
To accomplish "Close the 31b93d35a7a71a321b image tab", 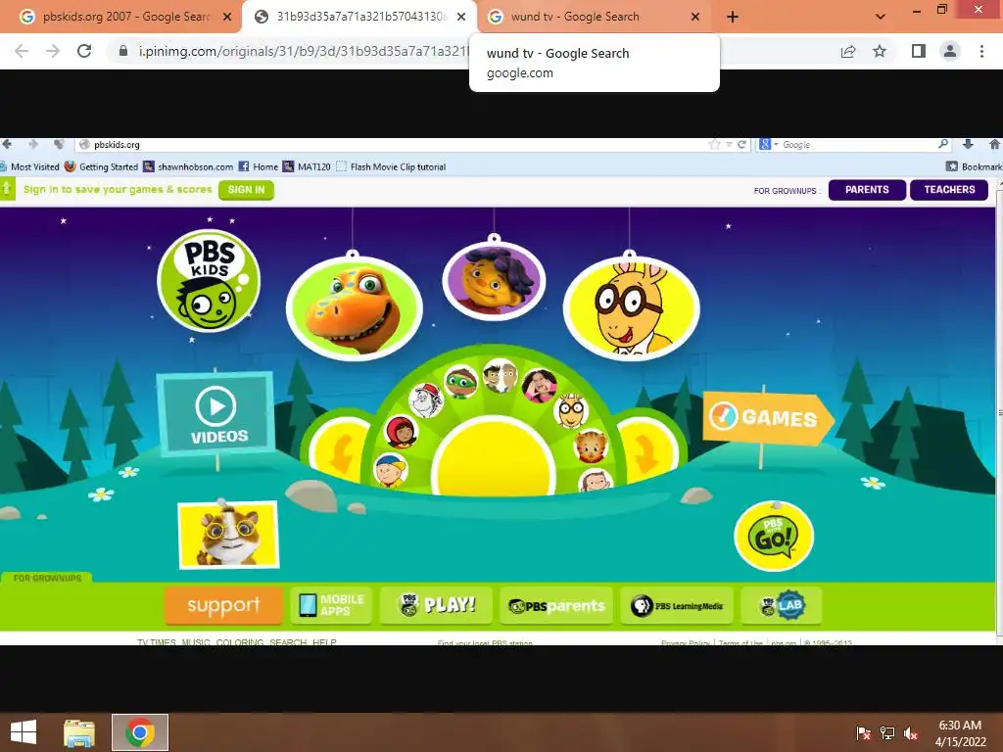I will click(461, 18).
